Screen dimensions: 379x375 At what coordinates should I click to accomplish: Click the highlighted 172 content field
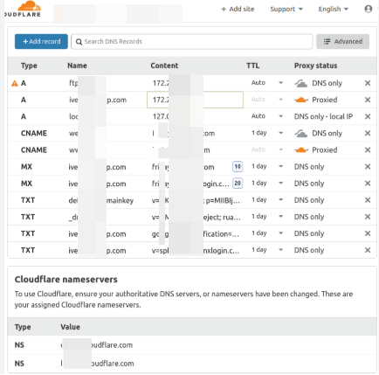(x=195, y=100)
